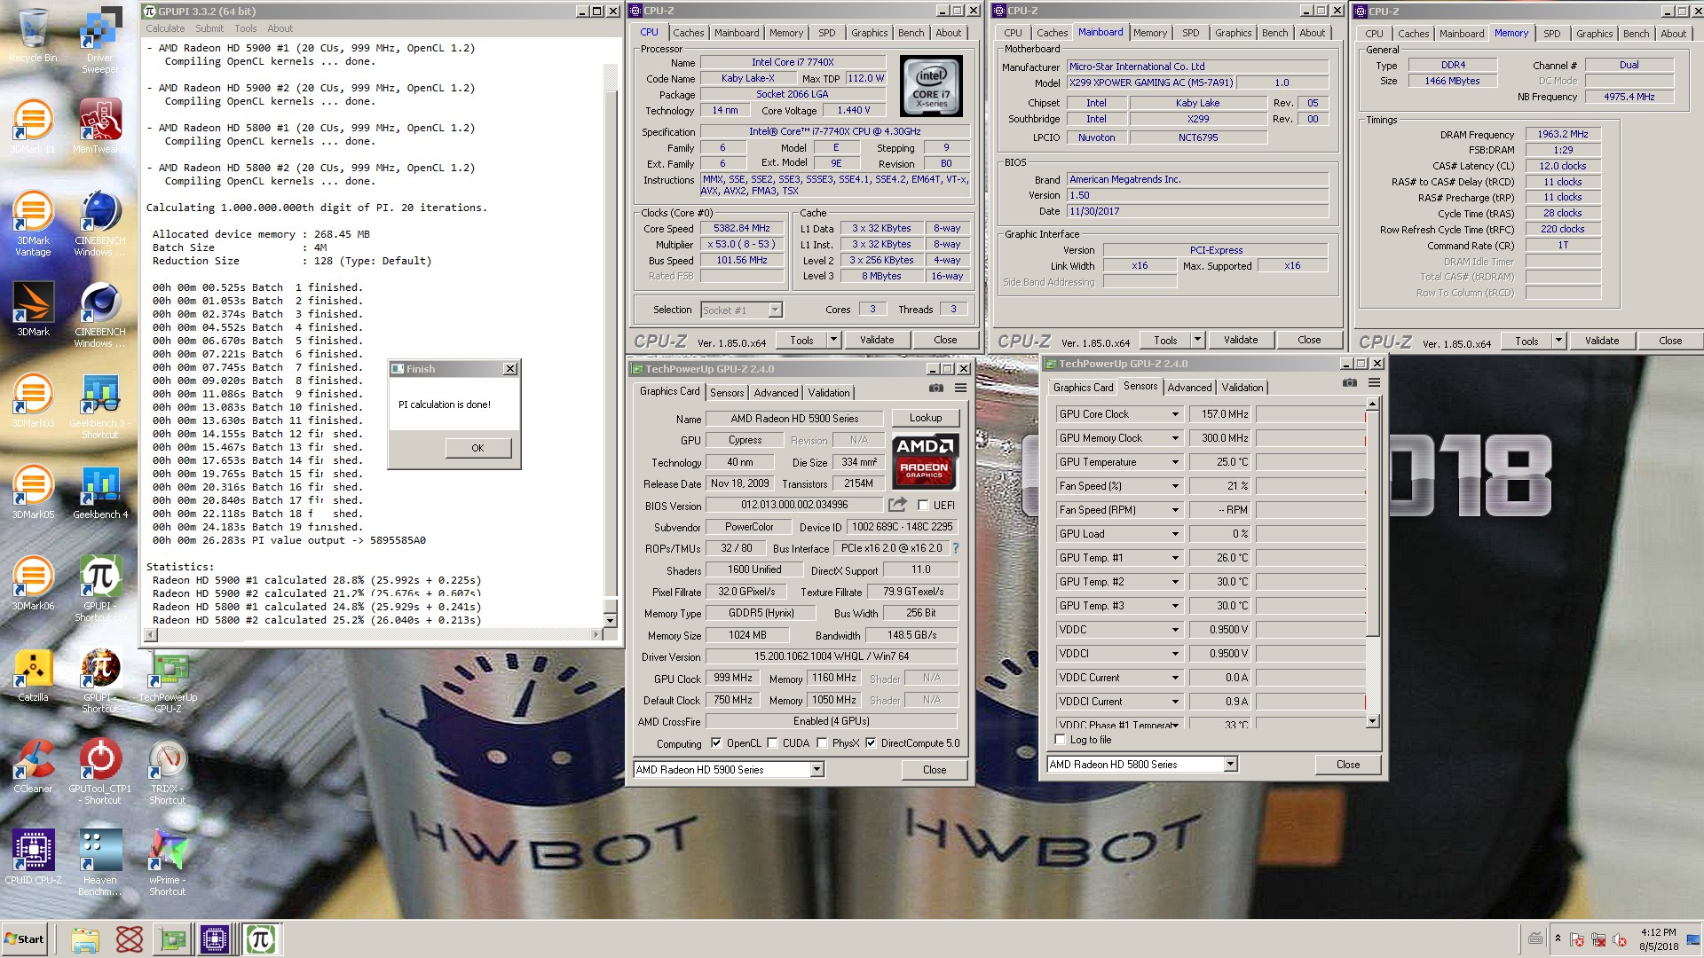This screenshot has height=958, width=1704.
Task: Expand Fan Speed (%) sensor dropdown
Action: pyautogui.click(x=1175, y=486)
